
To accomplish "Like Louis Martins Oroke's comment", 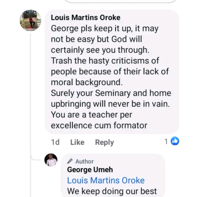I will tap(77, 142).
